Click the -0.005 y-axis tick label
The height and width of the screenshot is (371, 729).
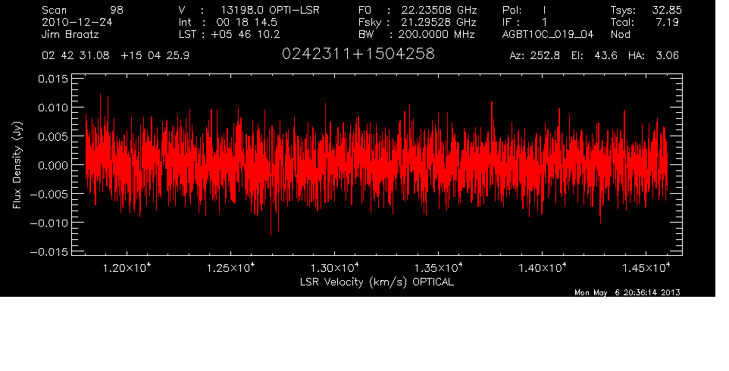(48, 194)
